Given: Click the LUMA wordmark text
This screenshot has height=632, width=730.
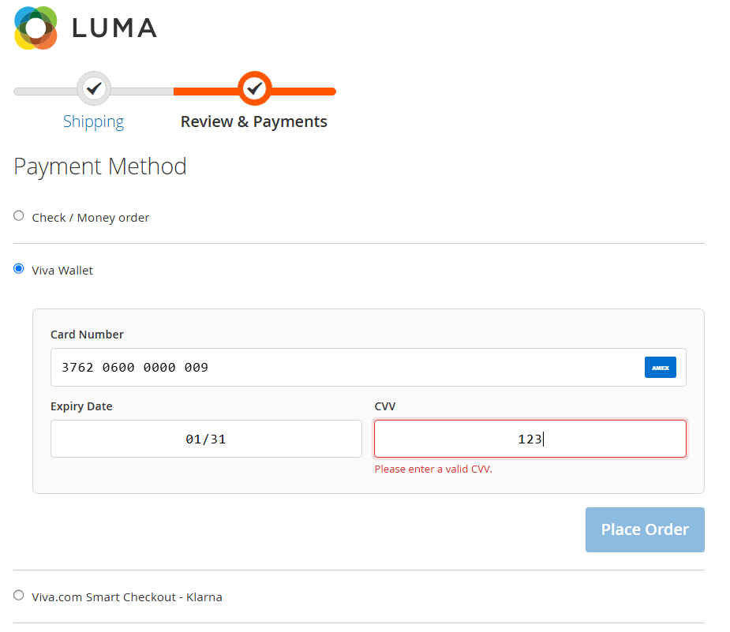Looking at the screenshot, I should coord(114,28).
